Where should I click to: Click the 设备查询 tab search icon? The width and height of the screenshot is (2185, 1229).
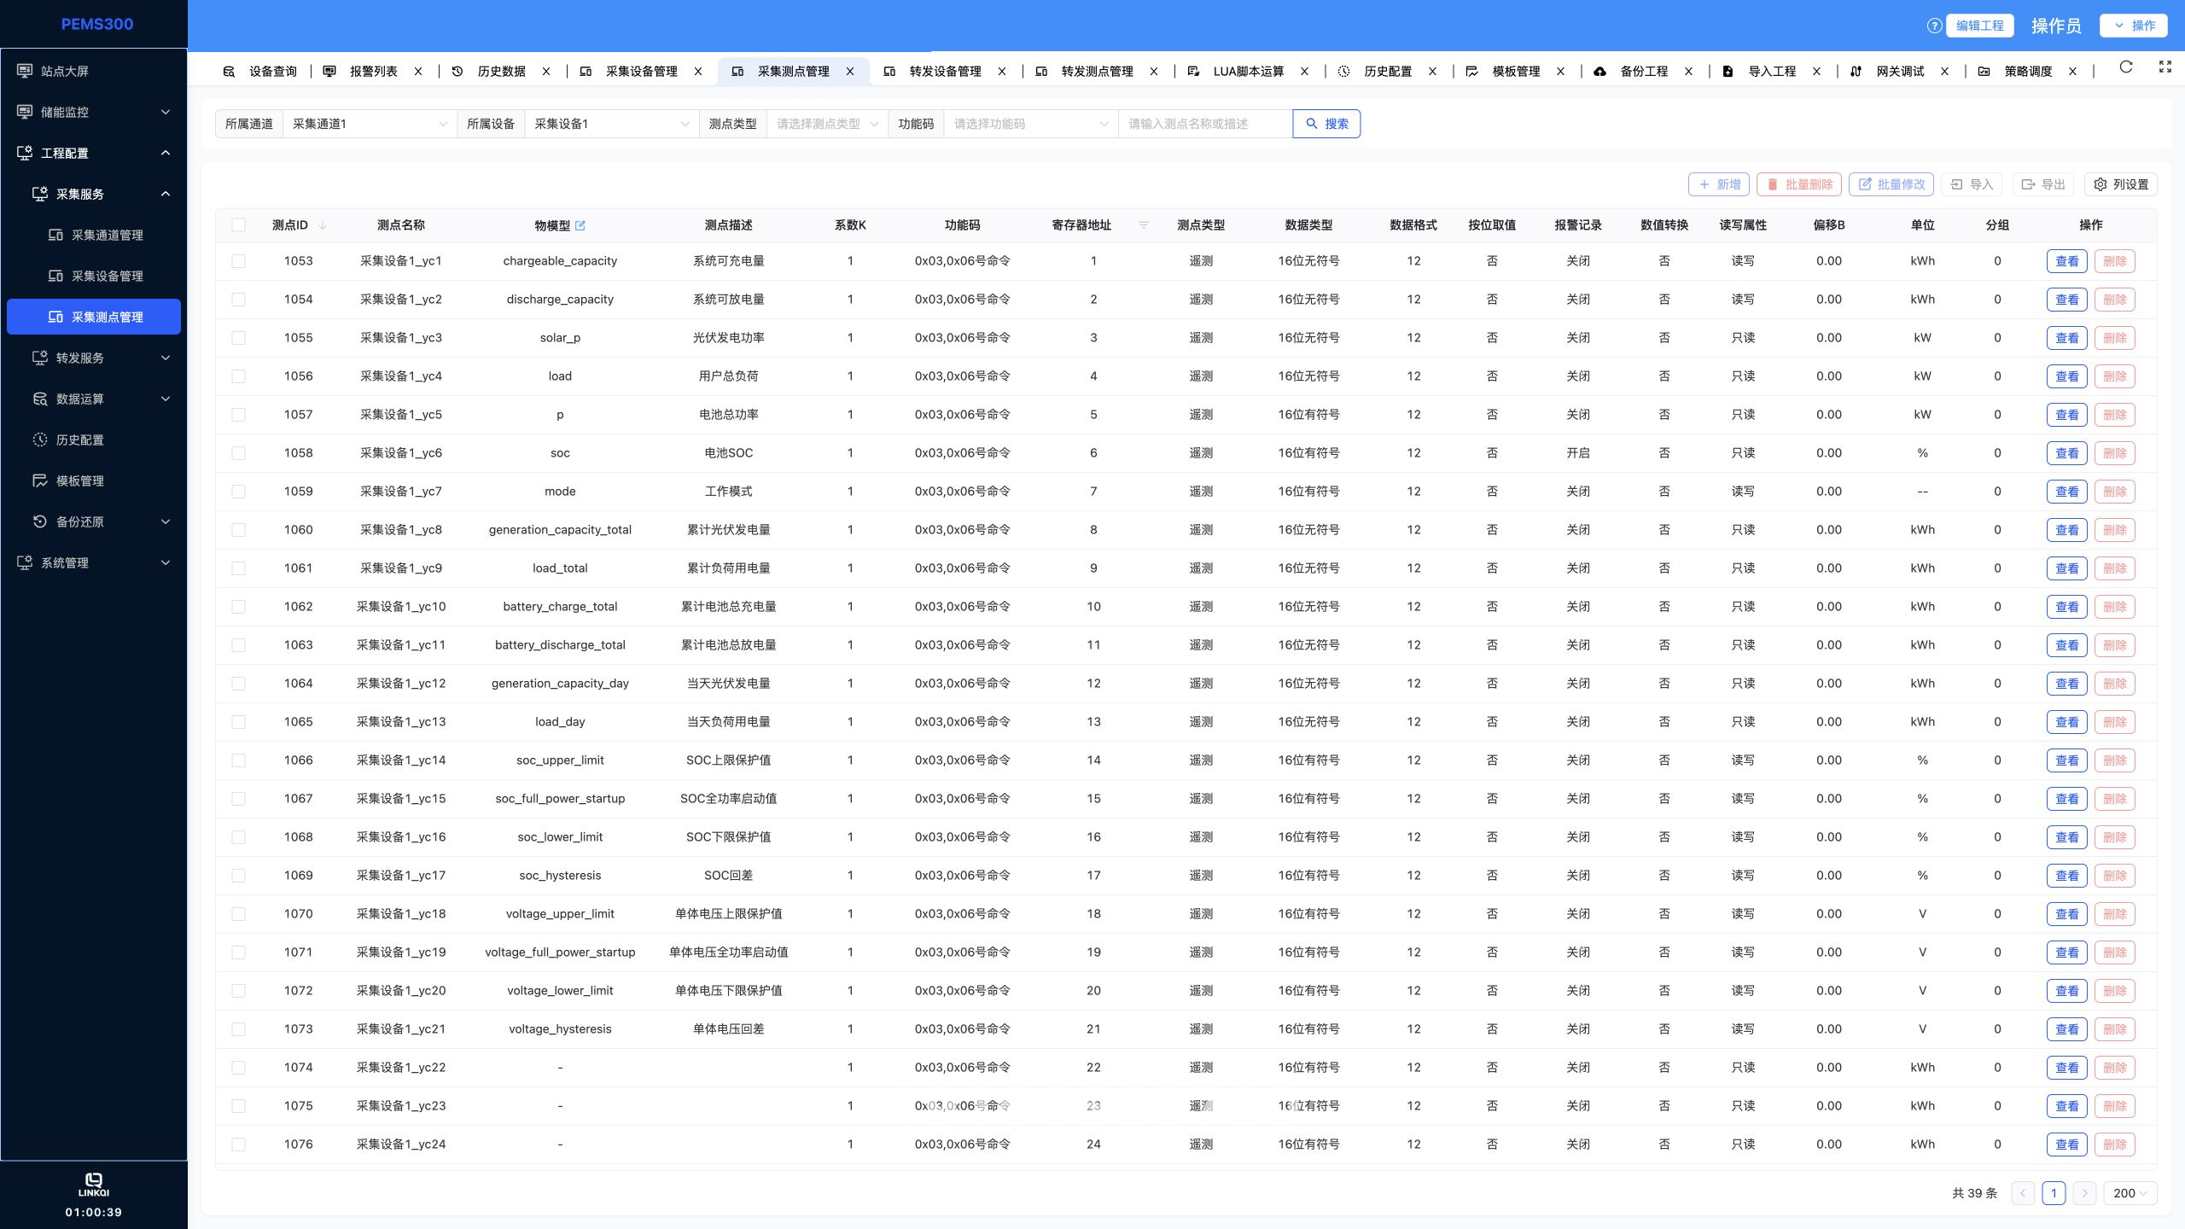coord(229,72)
